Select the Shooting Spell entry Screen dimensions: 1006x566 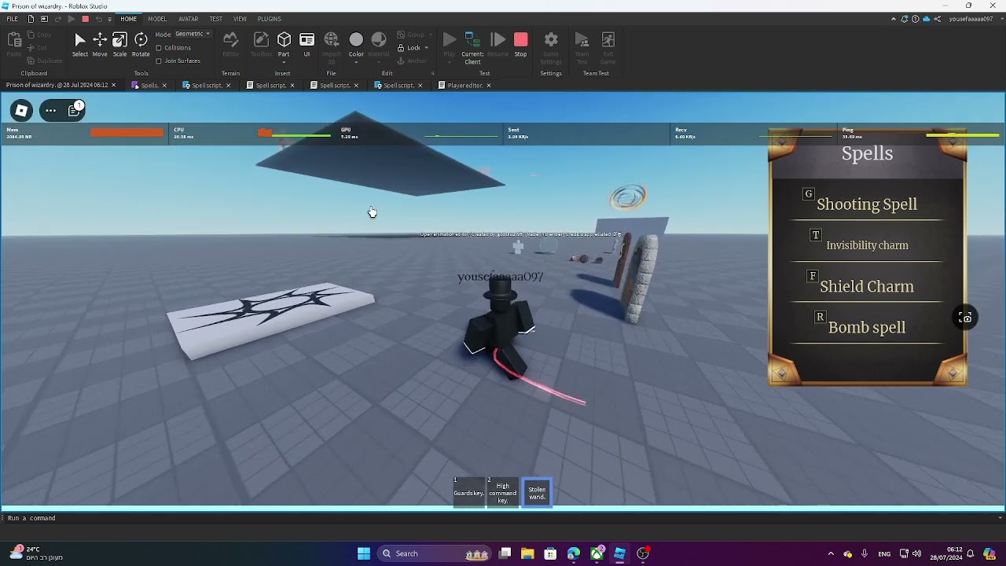click(867, 204)
